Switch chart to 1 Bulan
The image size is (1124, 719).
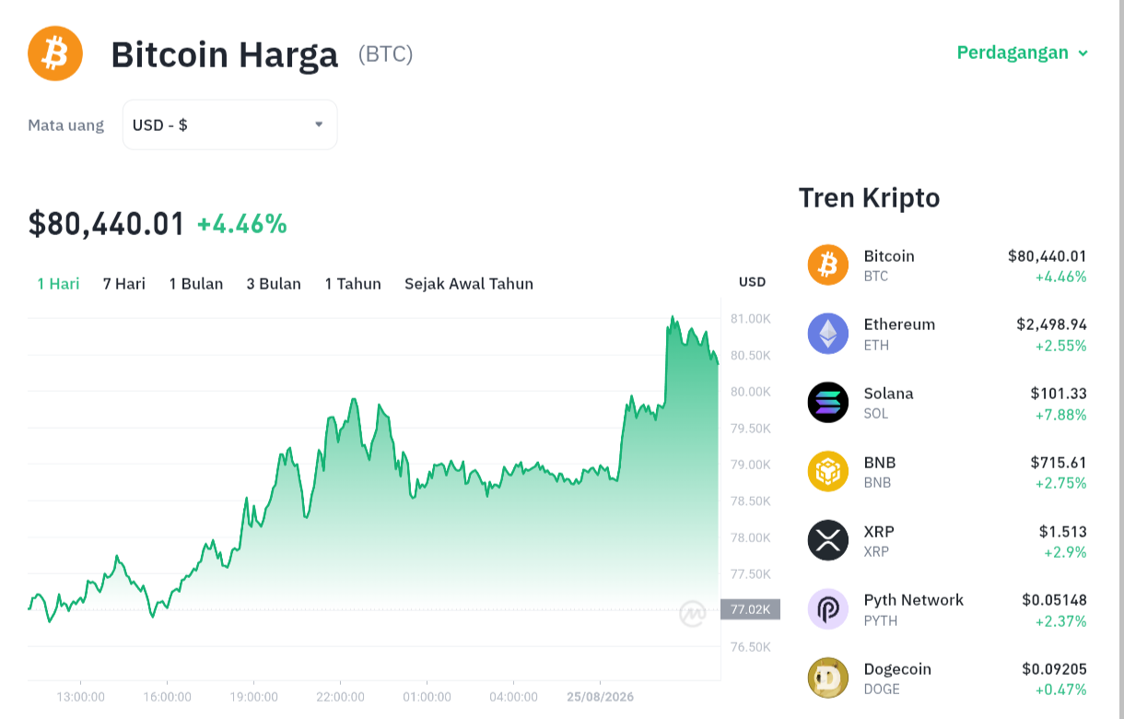(196, 284)
